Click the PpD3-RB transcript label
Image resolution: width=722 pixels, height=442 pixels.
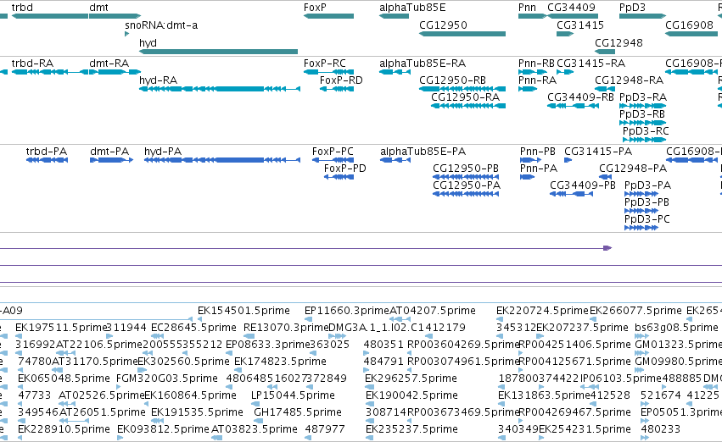tap(642, 114)
